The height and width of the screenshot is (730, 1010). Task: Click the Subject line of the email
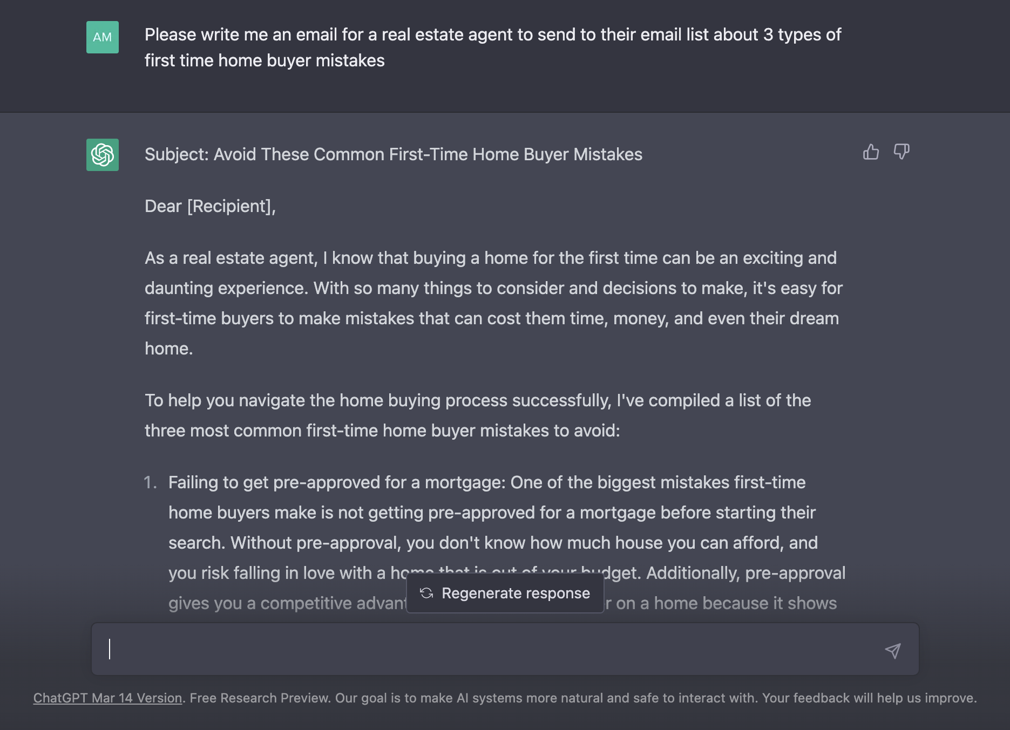pyautogui.click(x=393, y=154)
